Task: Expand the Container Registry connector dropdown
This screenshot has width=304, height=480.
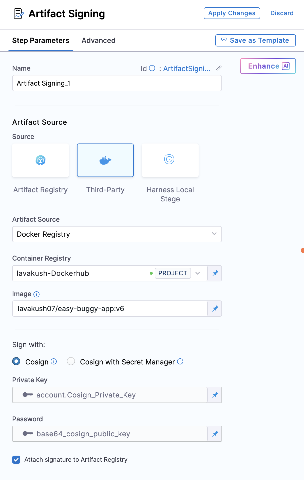Action: point(198,273)
